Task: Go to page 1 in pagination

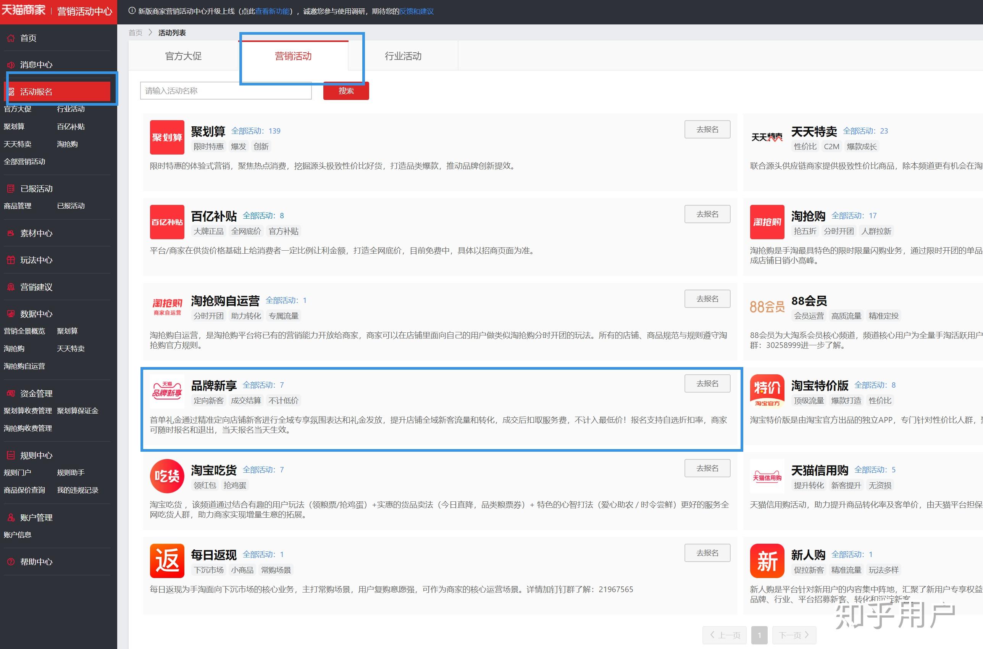Action: 759,635
